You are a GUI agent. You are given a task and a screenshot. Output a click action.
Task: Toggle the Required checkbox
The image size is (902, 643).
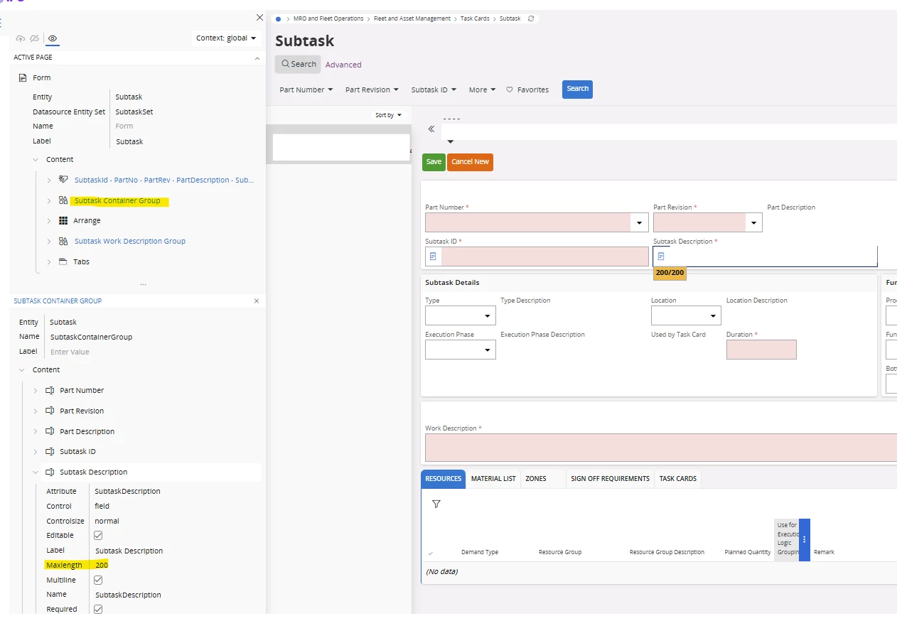[98, 610]
